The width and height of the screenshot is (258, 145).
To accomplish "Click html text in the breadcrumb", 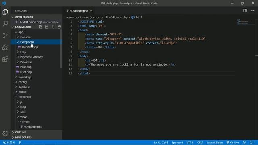I will (x=139, y=17).
